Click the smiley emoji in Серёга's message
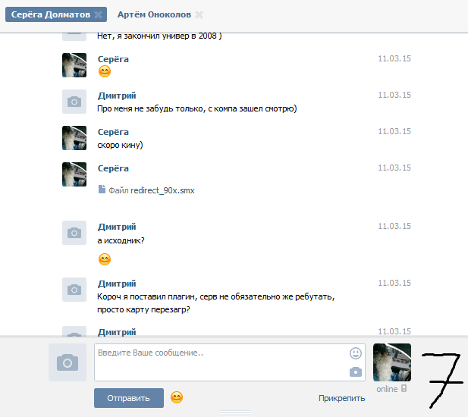Image resolution: width=468 pixels, height=417 pixels. coord(105,71)
